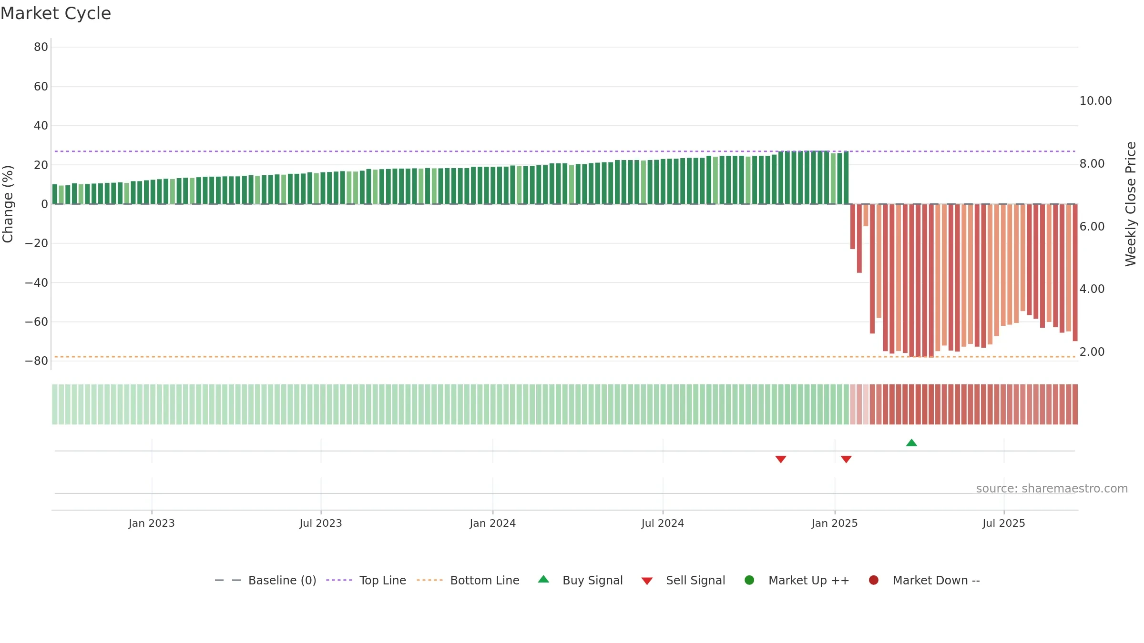The image size is (1144, 643).
Task: Click the purple dotted Top Line legend swatch
Action: tap(339, 580)
